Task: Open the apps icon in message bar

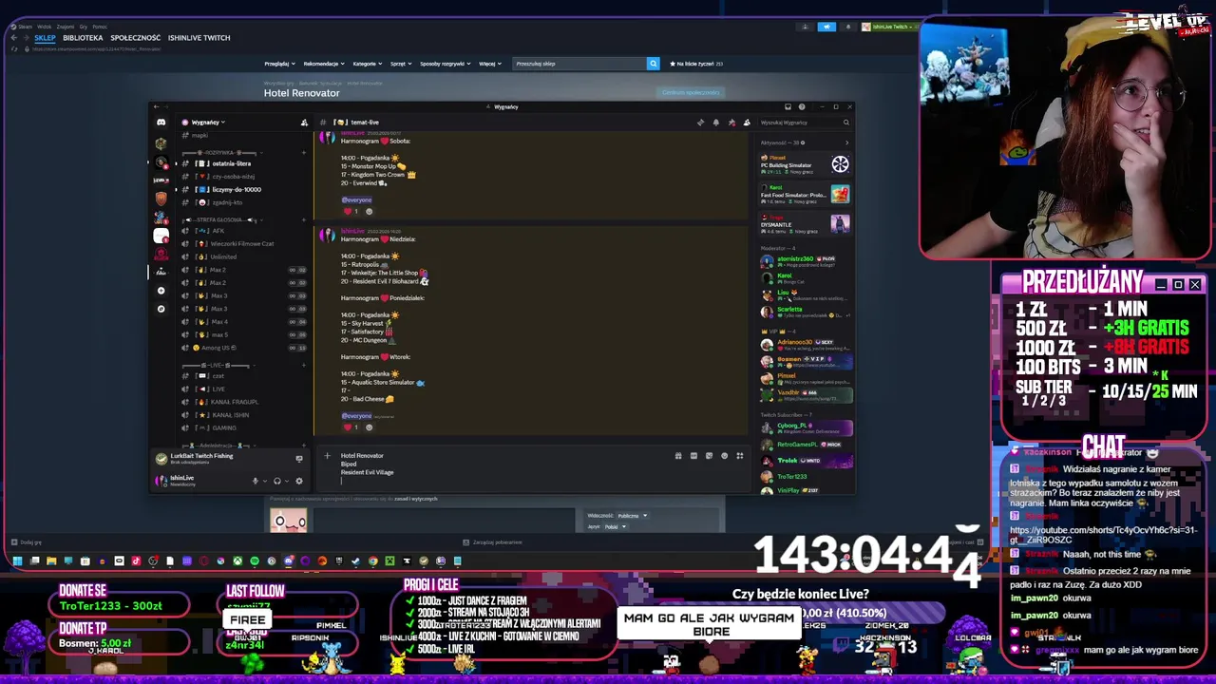Action: click(x=739, y=456)
